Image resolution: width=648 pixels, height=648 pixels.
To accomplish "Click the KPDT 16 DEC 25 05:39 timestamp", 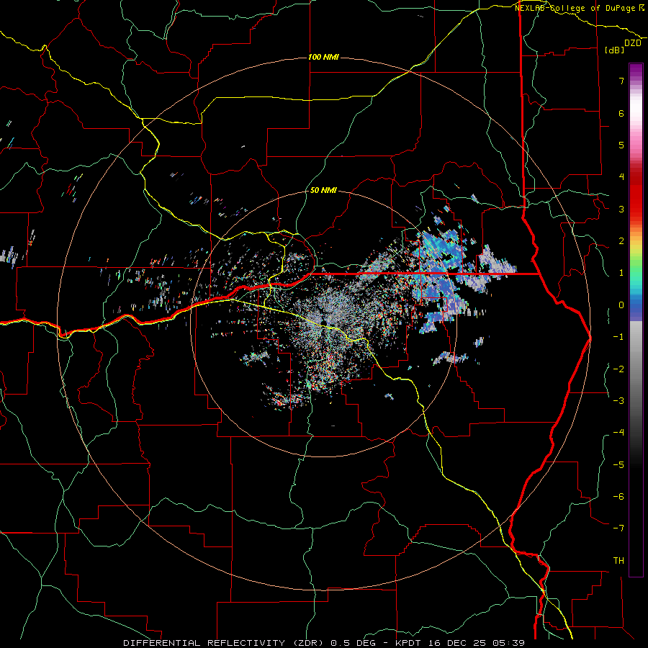I will coord(460,643).
